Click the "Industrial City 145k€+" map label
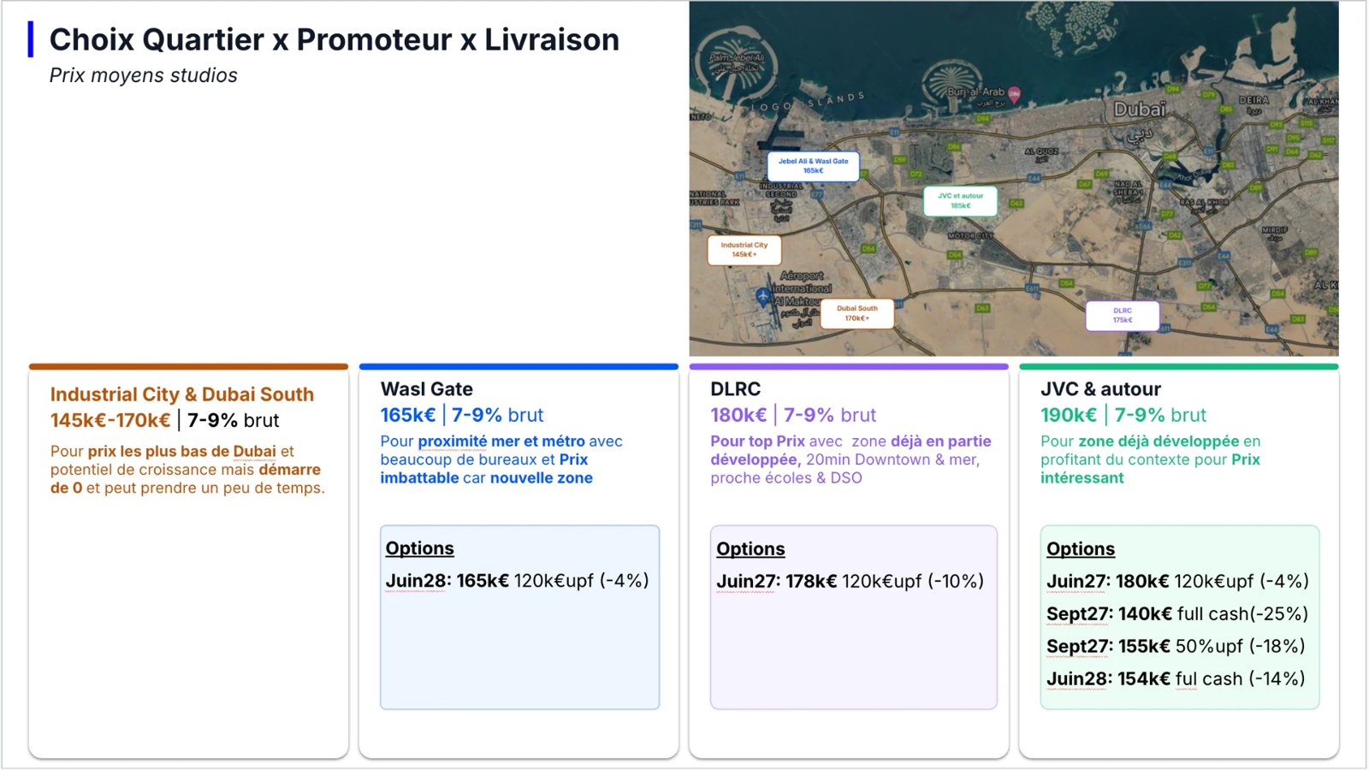 click(x=744, y=250)
